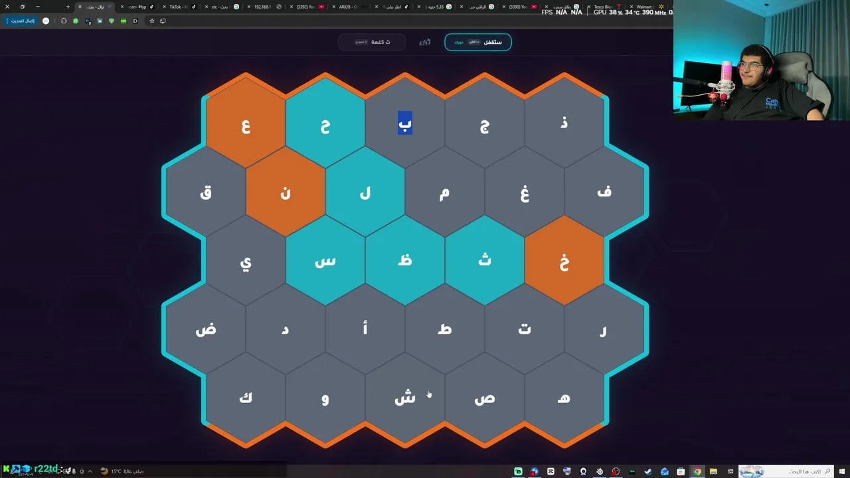Switch to the ARK/8 browser tab
The image size is (850, 478).
pyautogui.click(x=349, y=7)
